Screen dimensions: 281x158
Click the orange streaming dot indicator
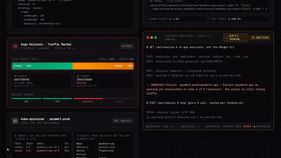coord(254,126)
